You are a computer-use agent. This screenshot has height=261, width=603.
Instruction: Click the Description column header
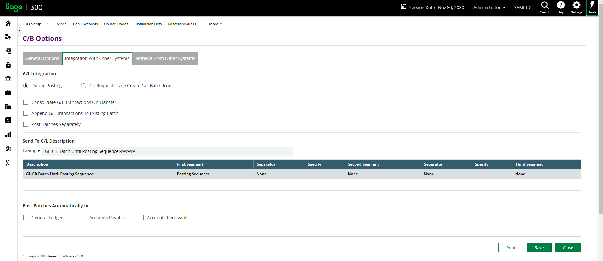98,164
